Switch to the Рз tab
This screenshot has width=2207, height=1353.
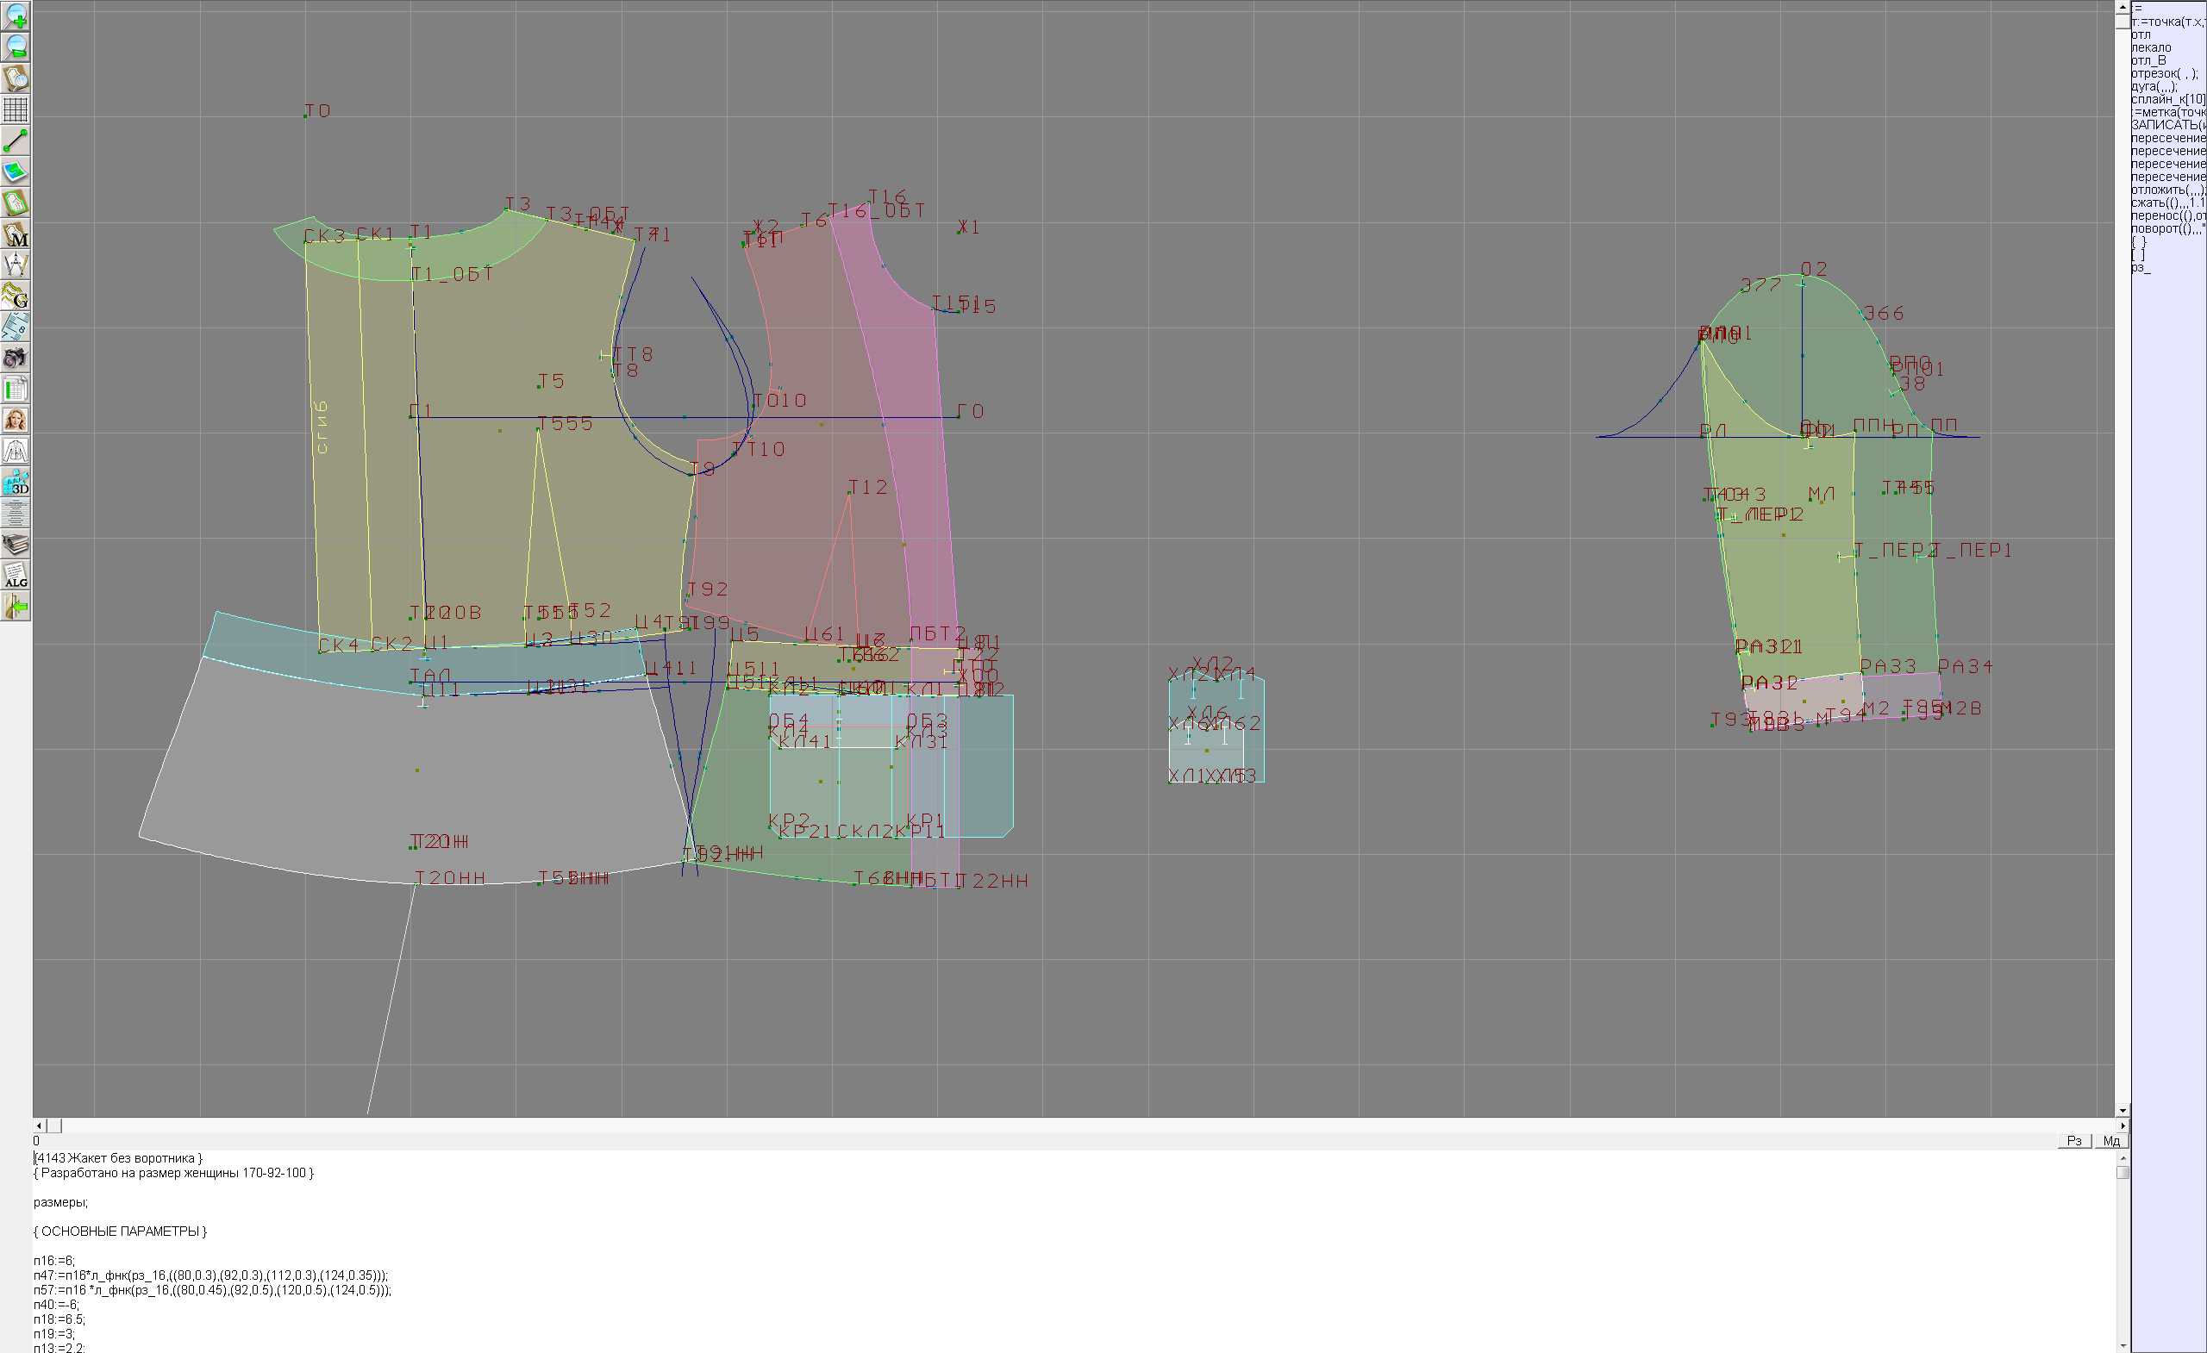coord(2074,1141)
